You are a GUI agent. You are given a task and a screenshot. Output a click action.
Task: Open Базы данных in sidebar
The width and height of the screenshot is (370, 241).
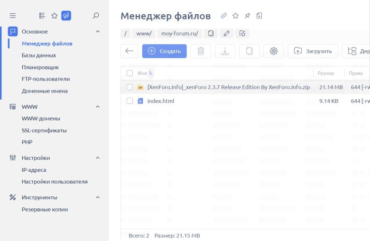[39, 56]
